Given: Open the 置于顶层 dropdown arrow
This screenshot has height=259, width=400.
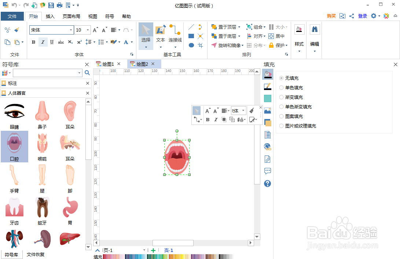Looking at the screenshot, I should (239, 27).
